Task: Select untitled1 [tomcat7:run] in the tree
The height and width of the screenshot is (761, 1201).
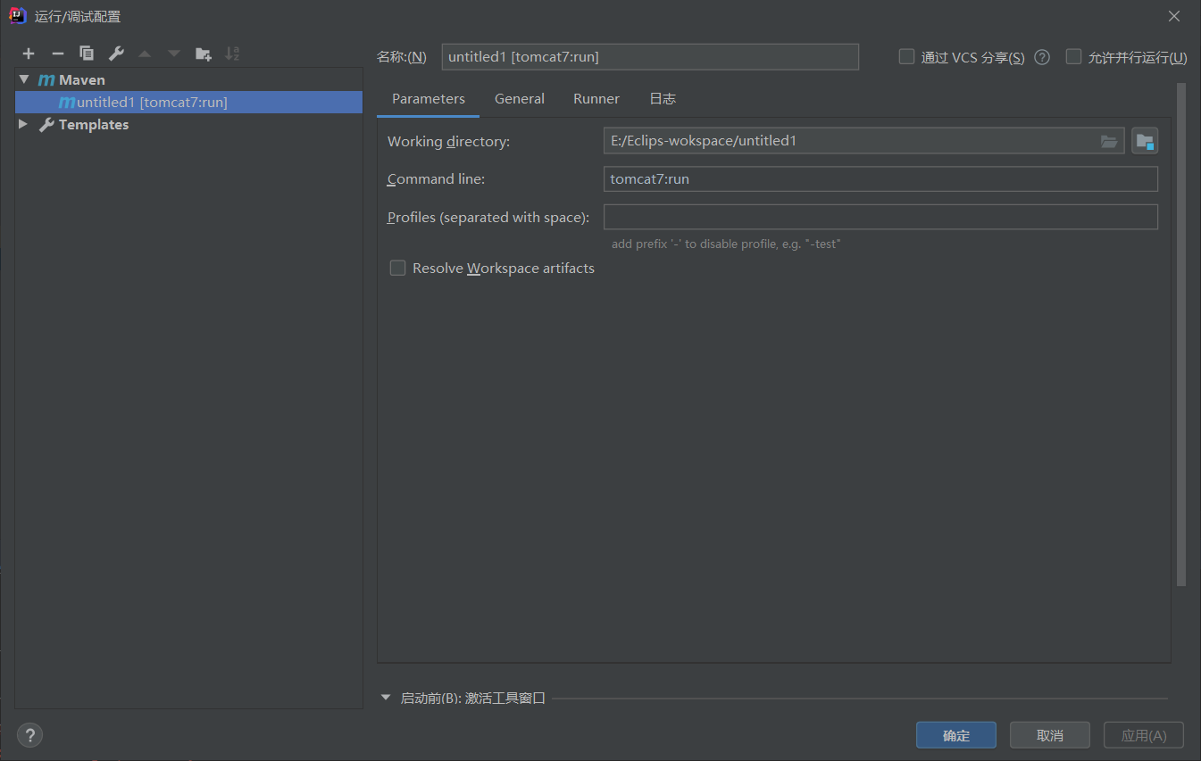Action: pyautogui.click(x=188, y=102)
